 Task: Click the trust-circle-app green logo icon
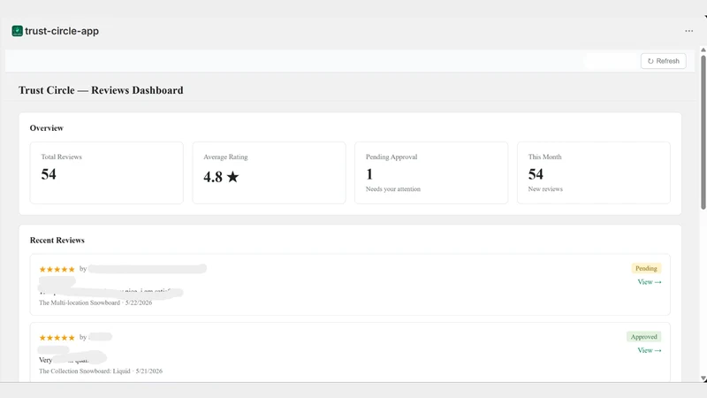coord(17,31)
